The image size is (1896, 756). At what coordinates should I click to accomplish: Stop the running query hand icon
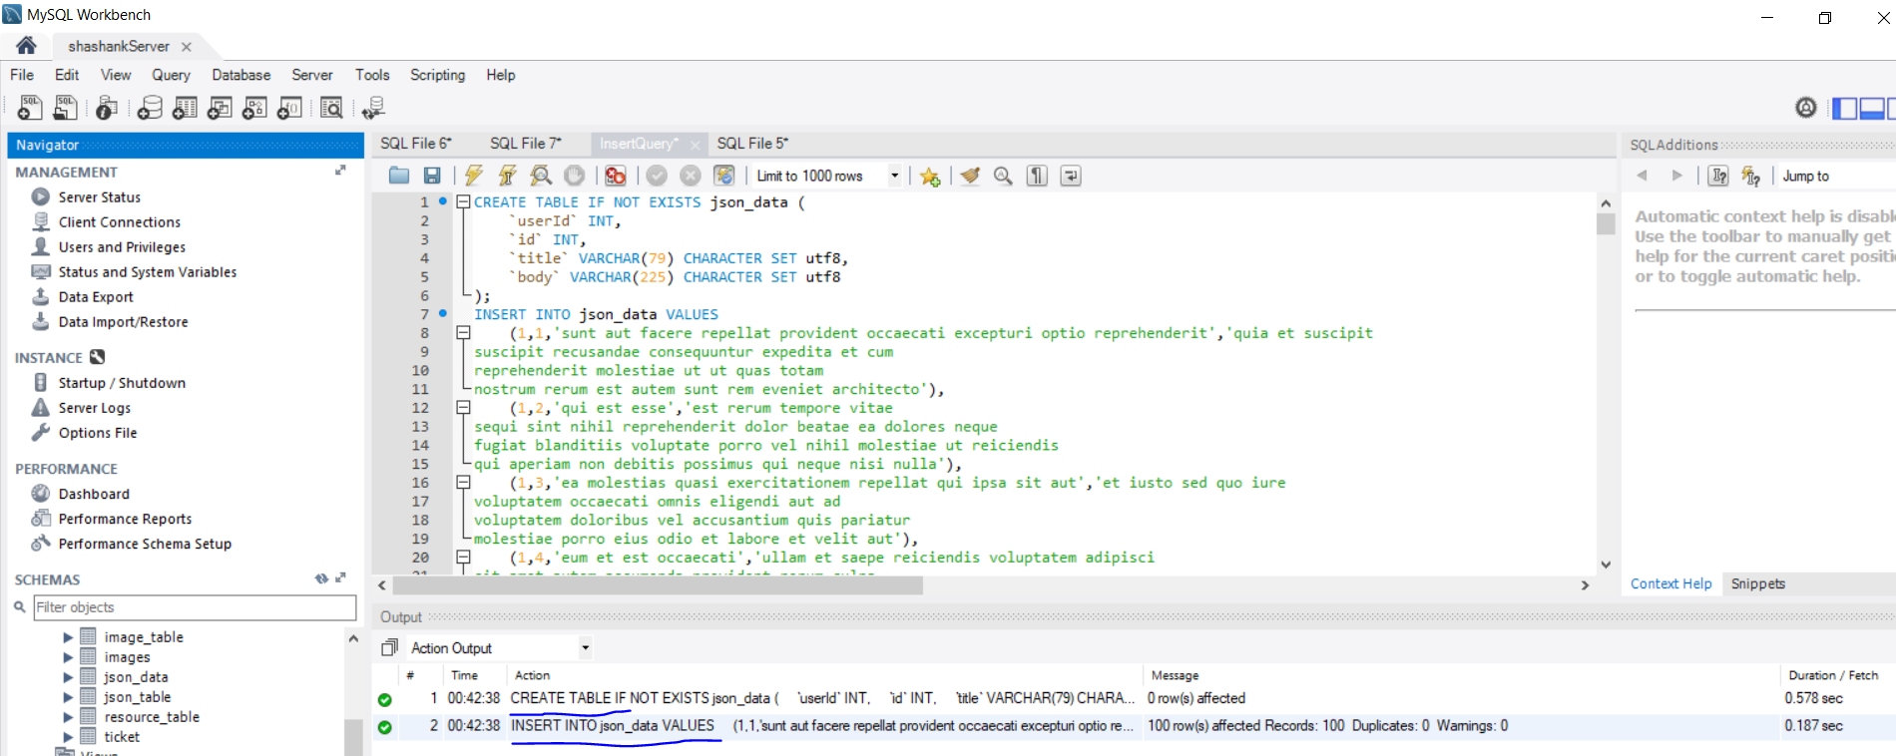(x=575, y=176)
